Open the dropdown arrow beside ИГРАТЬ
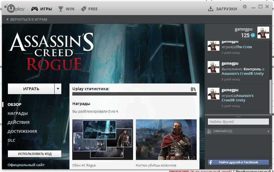The image size is (274, 172). point(58,89)
